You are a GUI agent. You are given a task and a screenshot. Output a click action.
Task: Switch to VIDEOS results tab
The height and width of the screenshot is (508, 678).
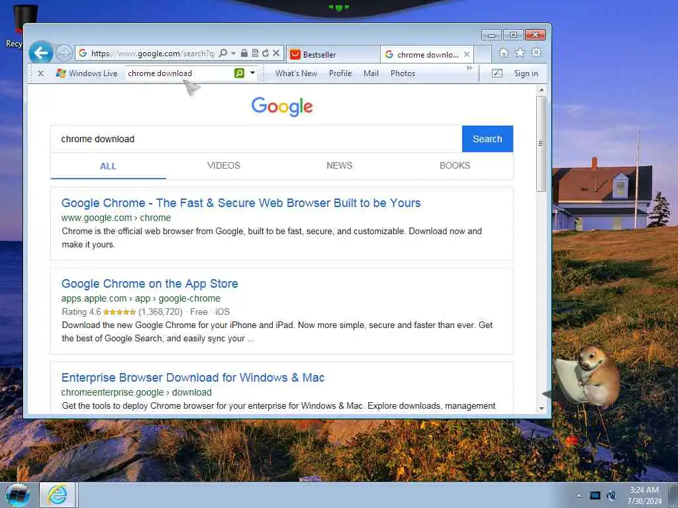[x=224, y=165]
